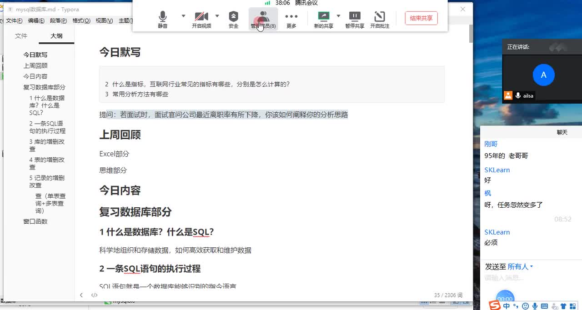Open the Sogou emoji smiley panel

coord(526,306)
